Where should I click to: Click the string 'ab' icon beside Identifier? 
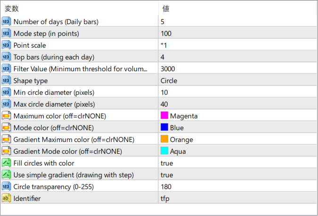click(x=7, y=199)
